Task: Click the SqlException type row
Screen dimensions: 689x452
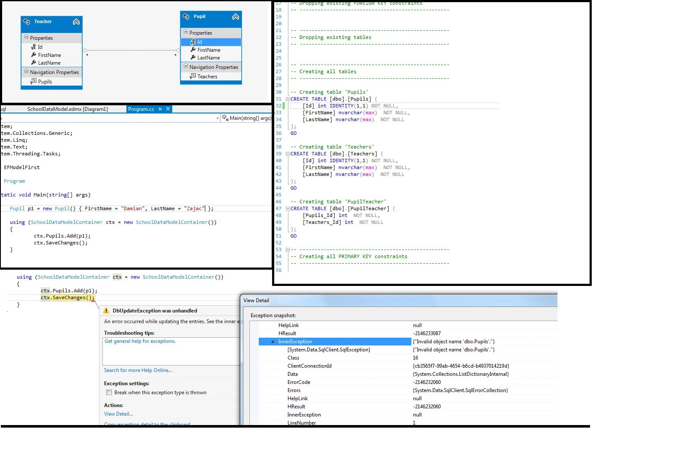Action: tap(407, 350)
